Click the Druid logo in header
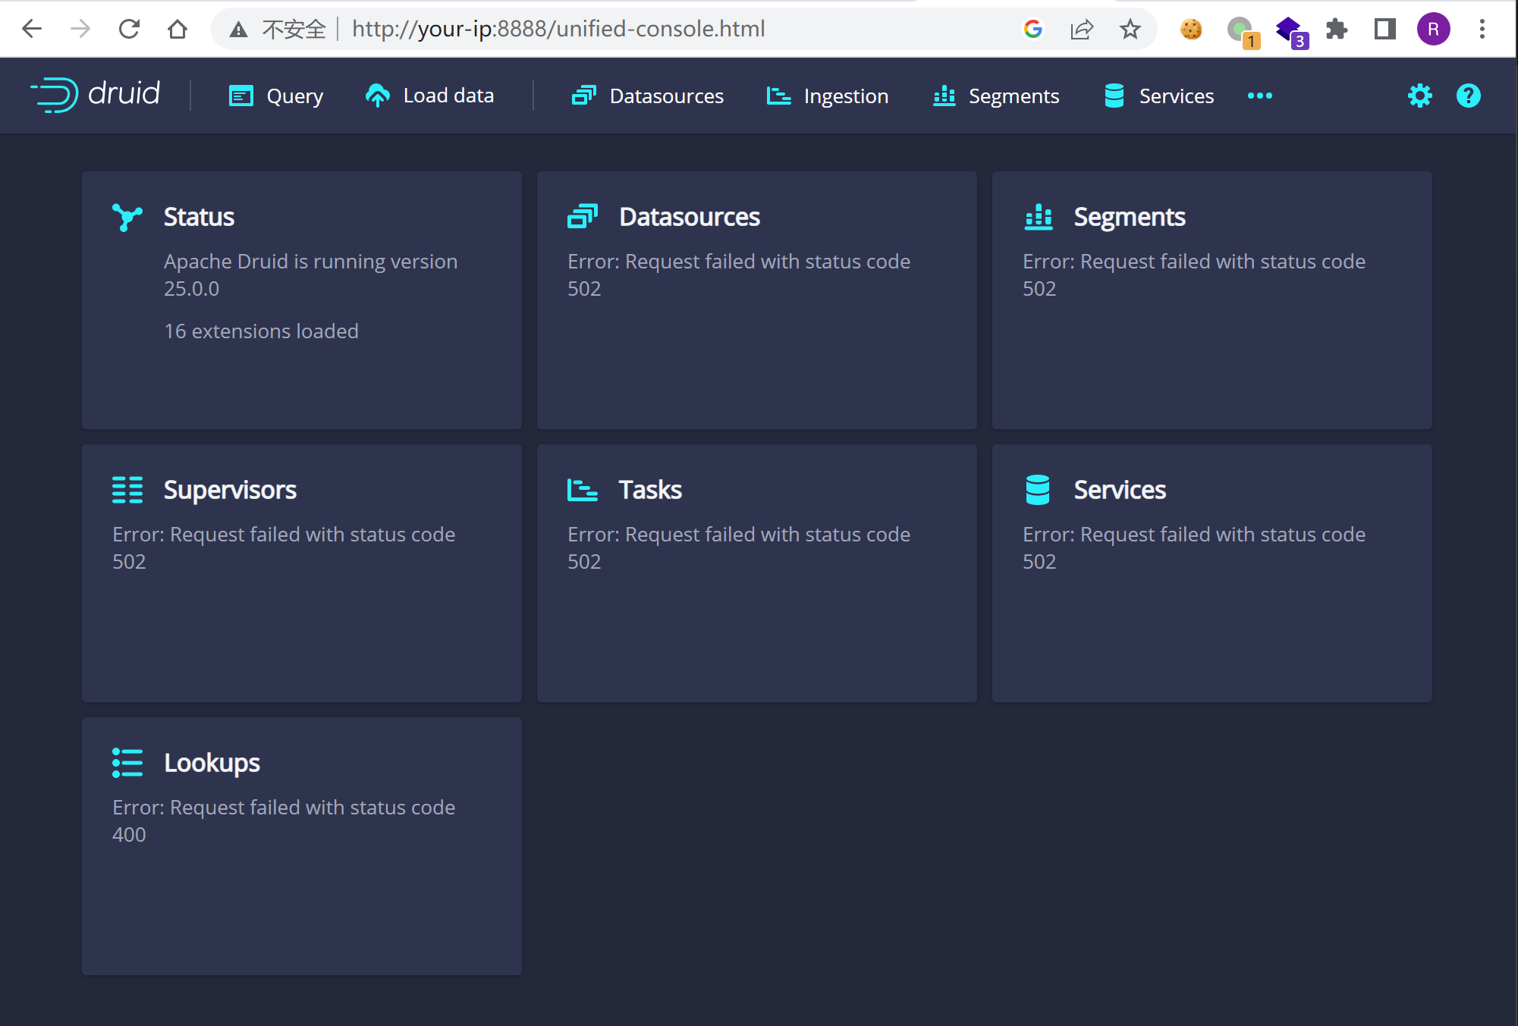The width and height of the screenshot is (1518, 1026). (x=96, y=95)
